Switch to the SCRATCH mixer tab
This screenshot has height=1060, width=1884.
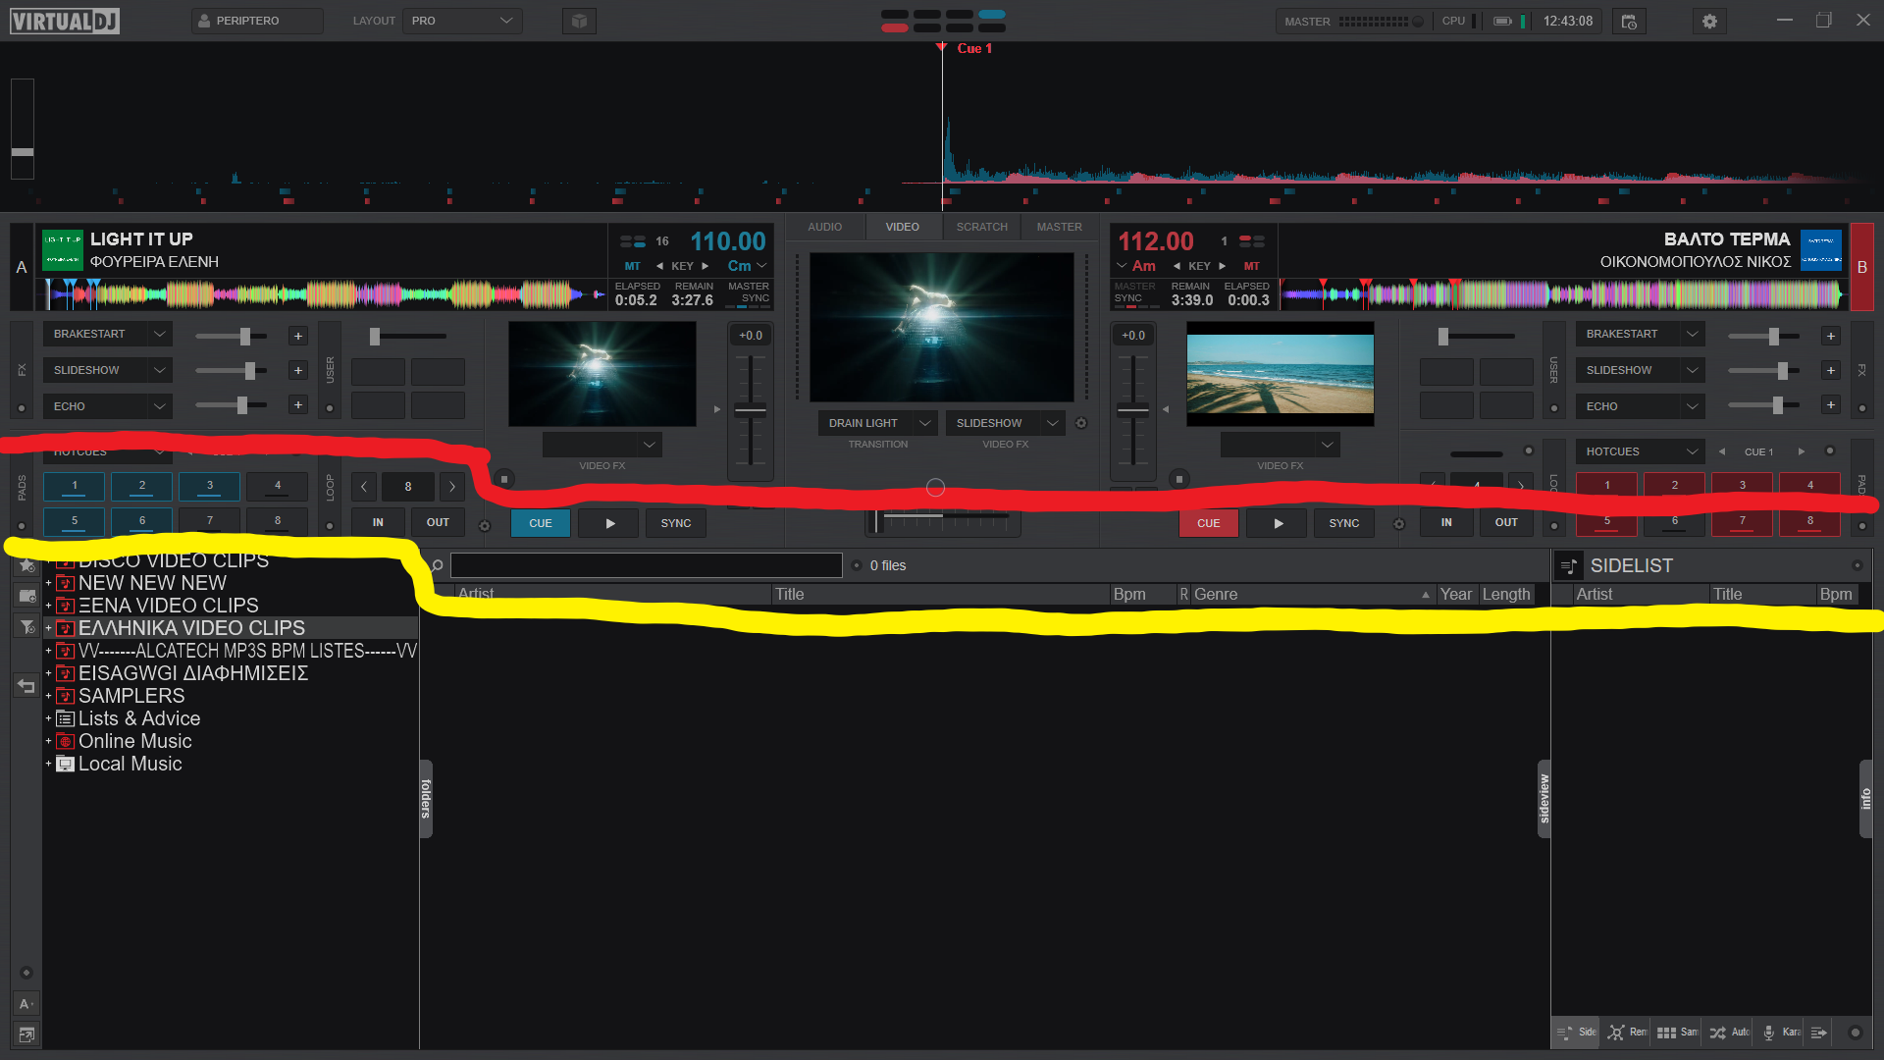(982, 227)
